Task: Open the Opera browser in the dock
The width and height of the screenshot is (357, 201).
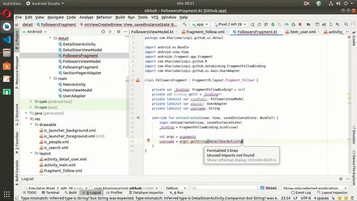Action: [x=7, y=13]
